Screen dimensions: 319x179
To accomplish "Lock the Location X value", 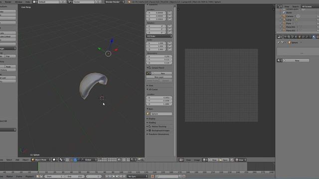I will tap(169, 12).
